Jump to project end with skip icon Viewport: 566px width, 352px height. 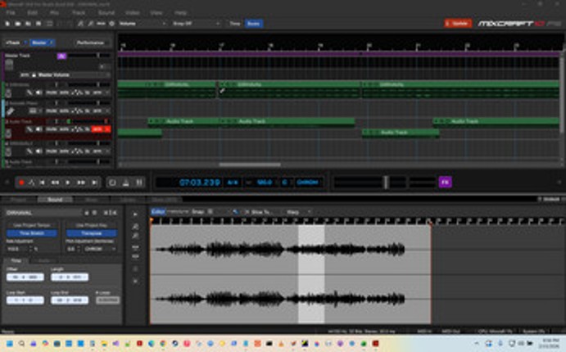click(x=94, y=183)
